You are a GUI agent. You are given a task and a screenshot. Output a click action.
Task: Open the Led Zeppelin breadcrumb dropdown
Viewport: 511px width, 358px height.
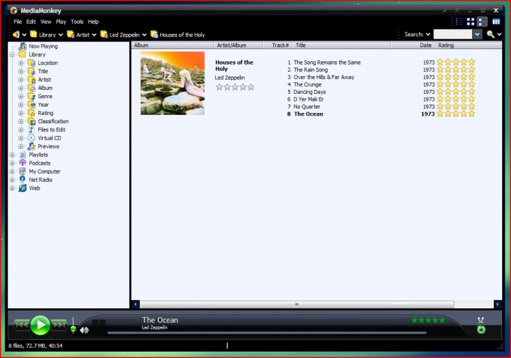click(x=144, y=35)
